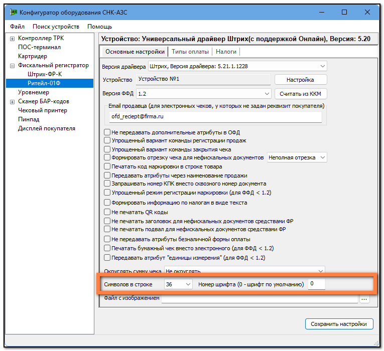Toggle Формировать информацию по налогам в виде текста
This screenshot has width=384, height=351.
(107, 203)
